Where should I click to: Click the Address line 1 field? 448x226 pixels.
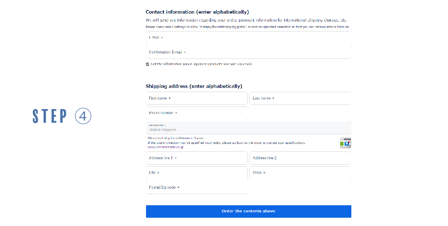[x=197, y=158]
